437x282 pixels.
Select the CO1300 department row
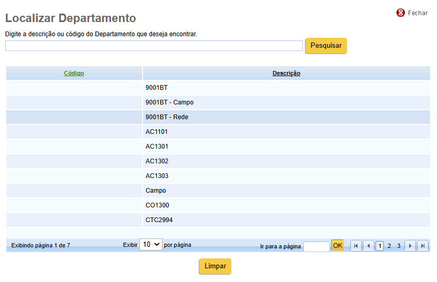tap(218, 205)
